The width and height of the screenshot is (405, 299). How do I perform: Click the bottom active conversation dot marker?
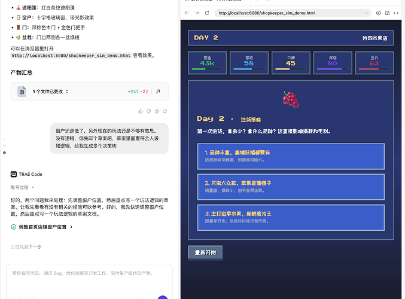tap(4, 153)
